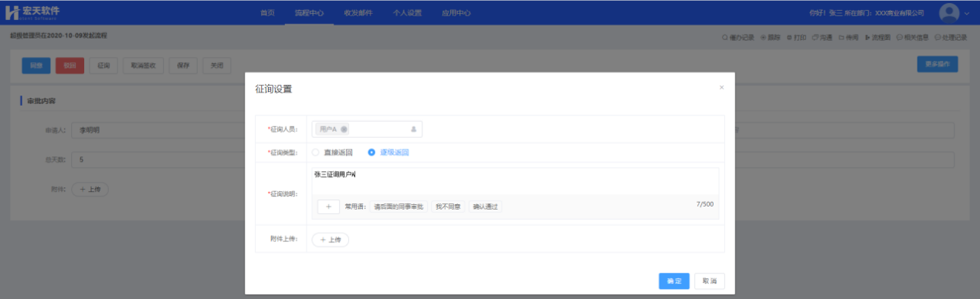980x299 pixels.
Task: Open 处理记录 processing records
Action: point(951,36)
